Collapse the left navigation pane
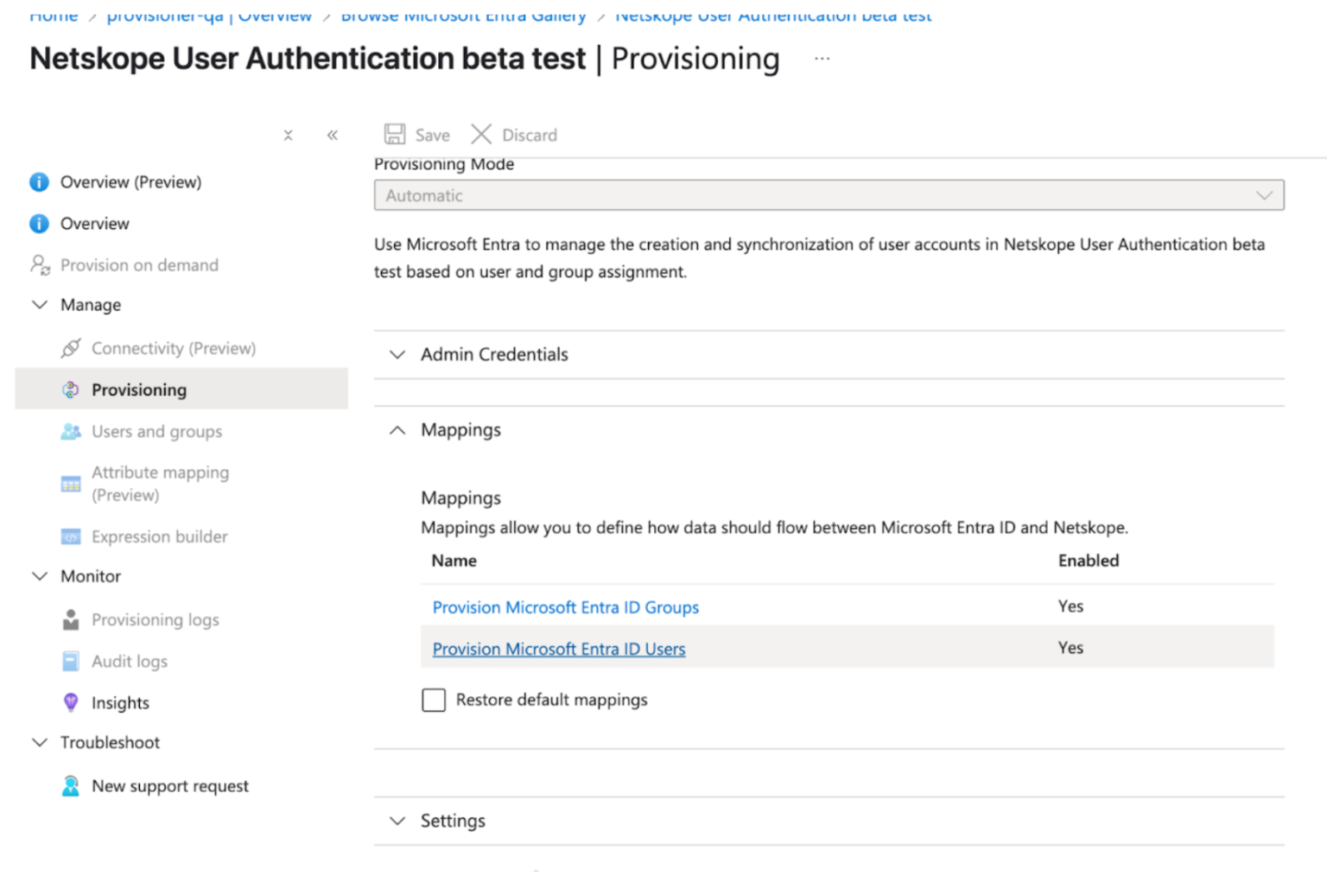 [x=332, y=135]
